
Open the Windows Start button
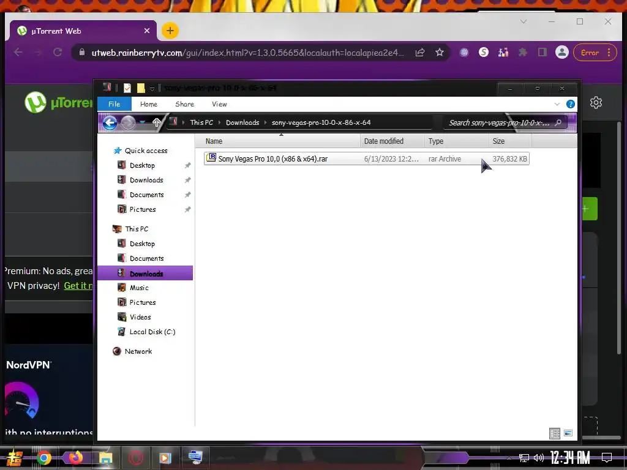coord(14,458)
